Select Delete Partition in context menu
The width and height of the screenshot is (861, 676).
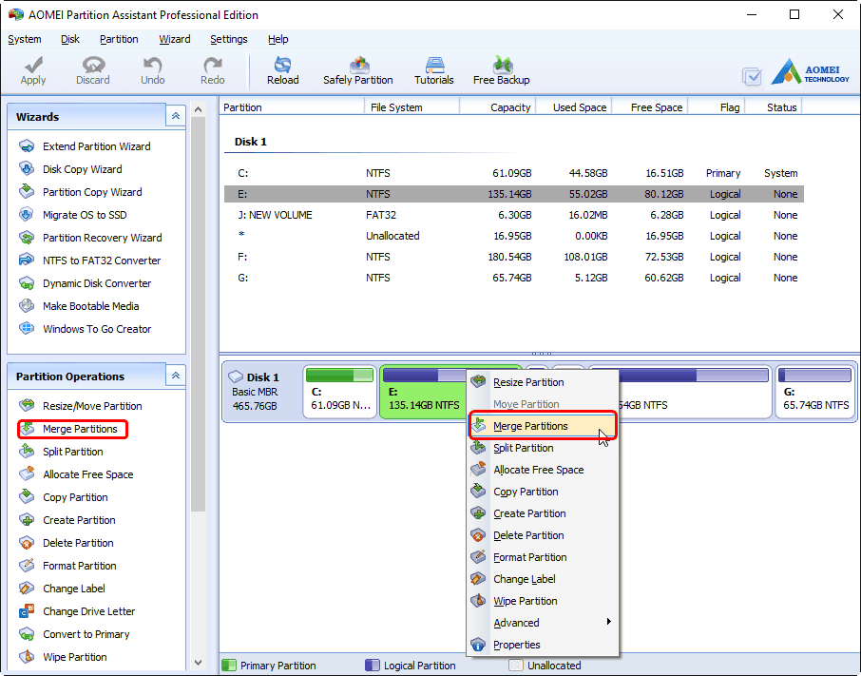543,535
